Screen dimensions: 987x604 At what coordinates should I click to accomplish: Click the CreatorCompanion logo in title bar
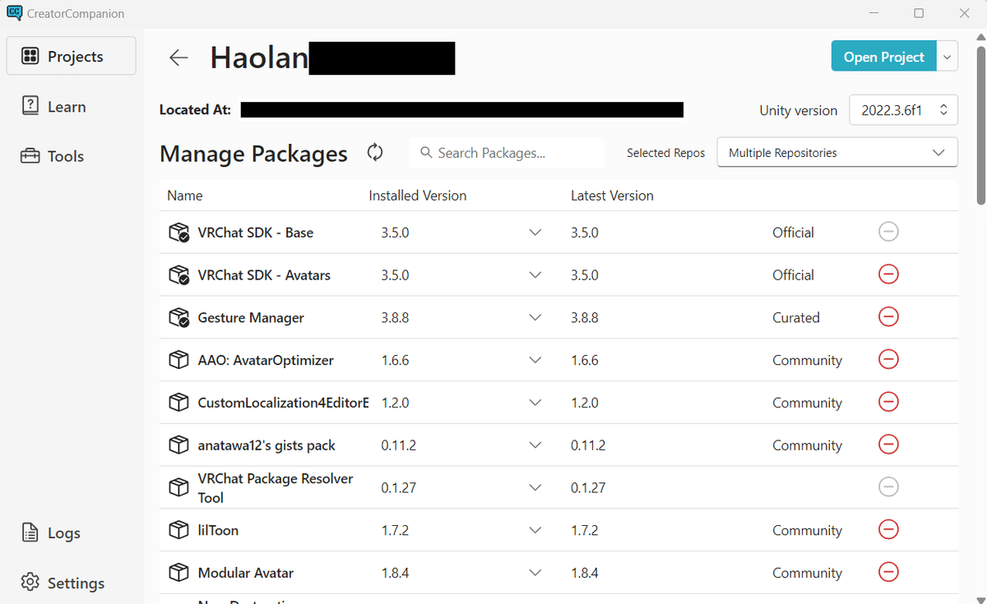(14, 13)
